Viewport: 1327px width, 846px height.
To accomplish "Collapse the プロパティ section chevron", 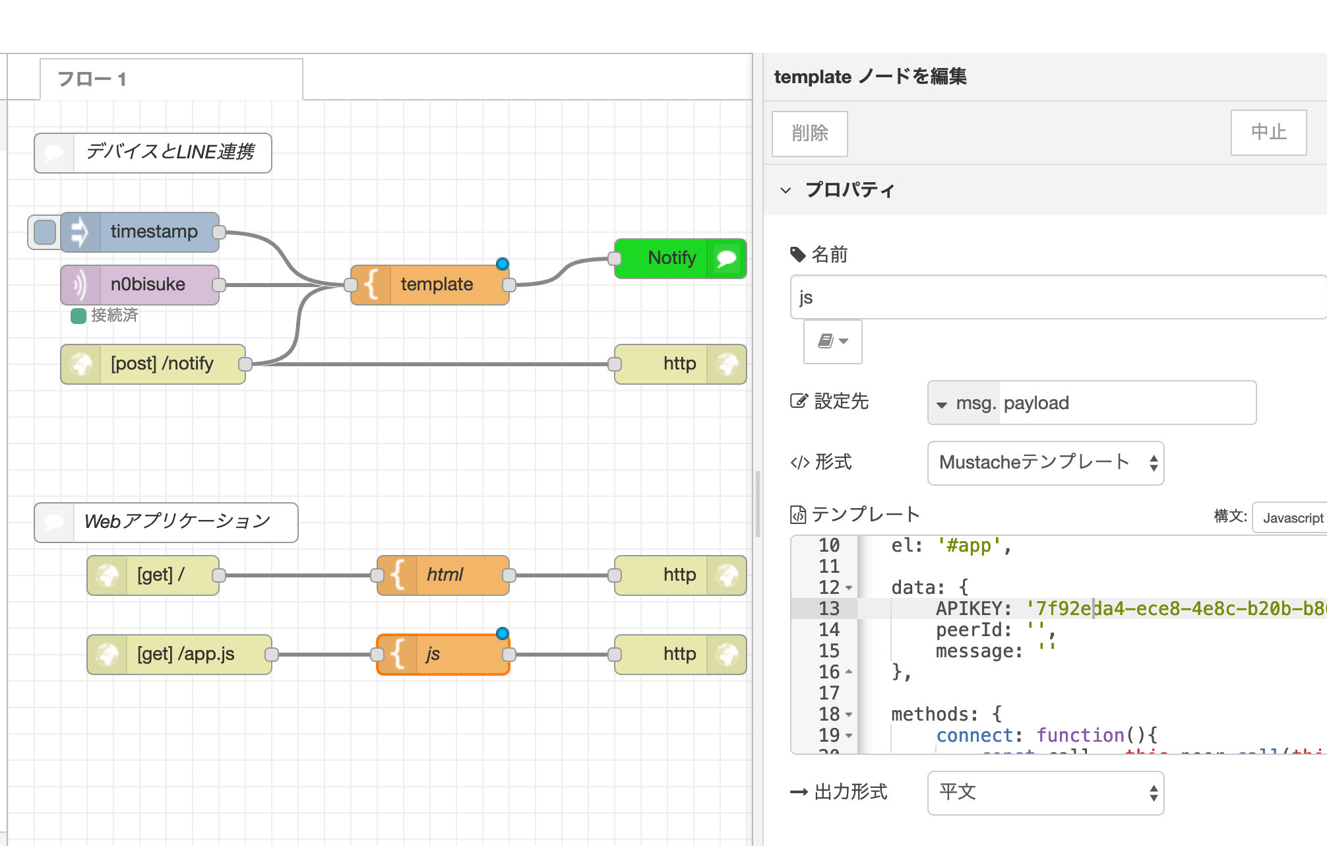I will [785, 191].
